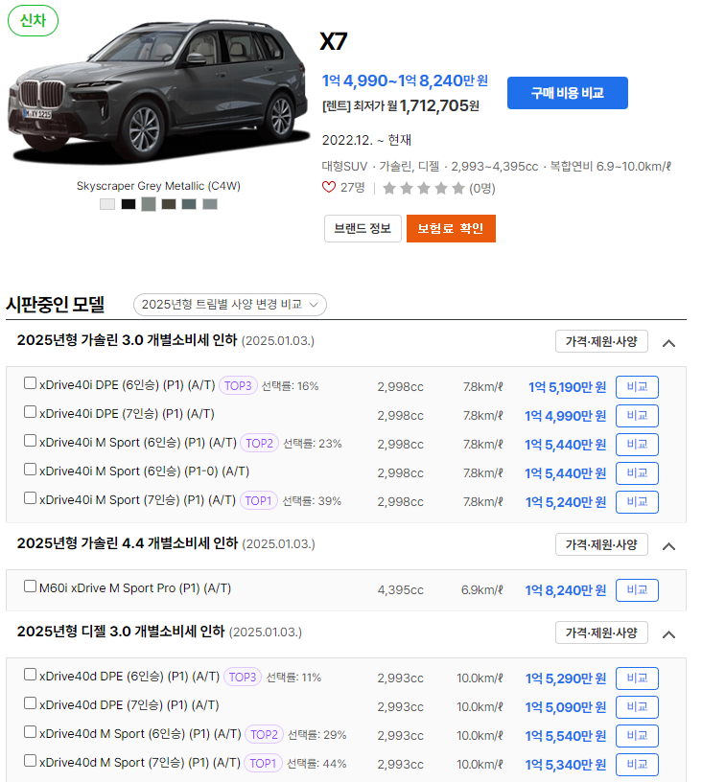Image resolution: width=702 pixels, height=782 pixels.
Task: Check xDrive40i M Sport (6인승) (P1) checkbox
Action: [x=30, y=441]
